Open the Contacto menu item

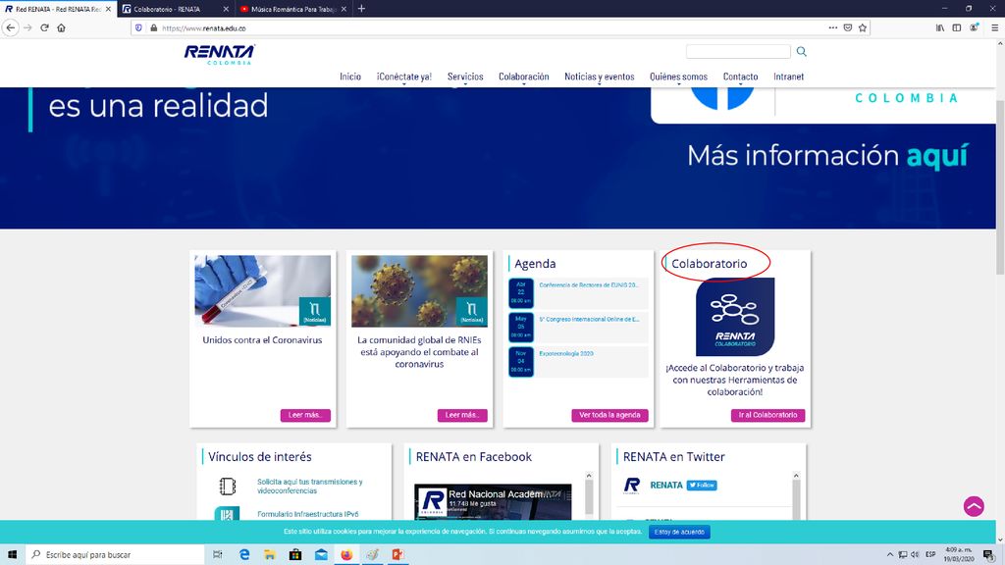tap(740, 77)
